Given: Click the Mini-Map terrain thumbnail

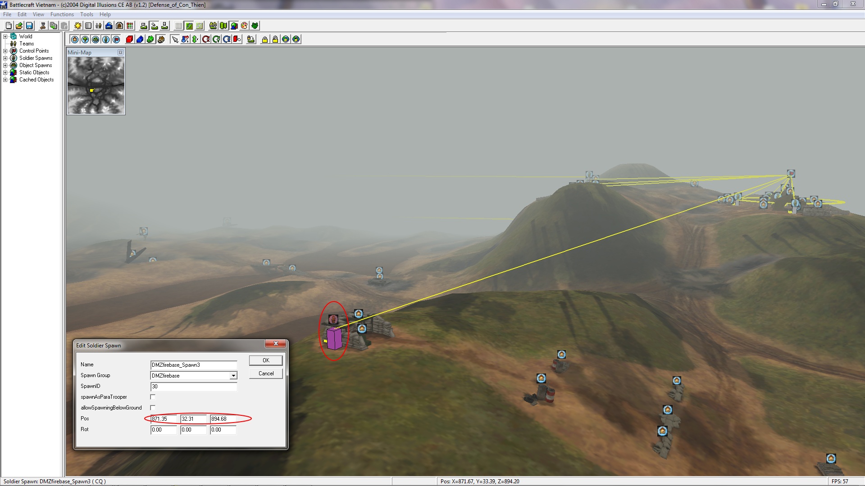Looking at the screenshot, I should coord(96,85).
